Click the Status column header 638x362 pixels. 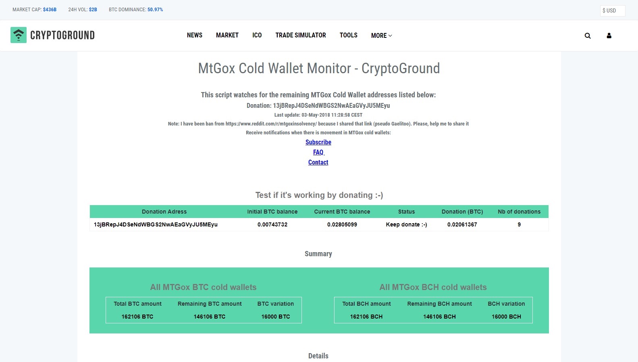pyautogui.click(x=406, y=212)
